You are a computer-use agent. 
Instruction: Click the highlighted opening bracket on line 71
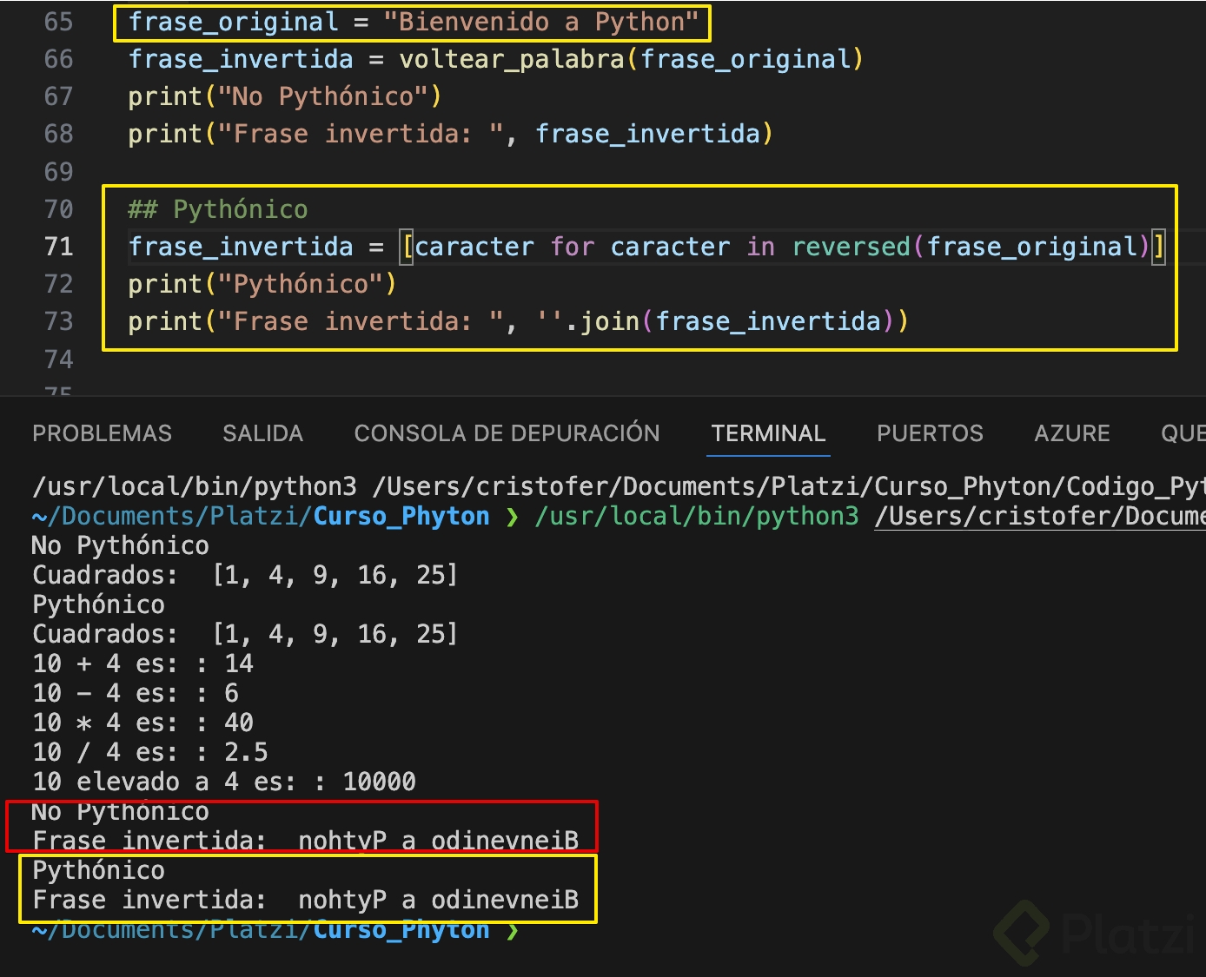coord(407,247)
